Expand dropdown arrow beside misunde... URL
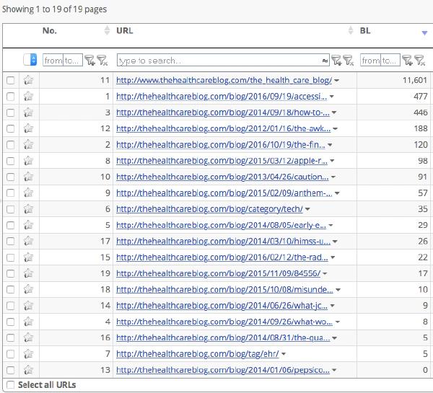This screenshot has height=393, width=433. click(x=338, y=290)
